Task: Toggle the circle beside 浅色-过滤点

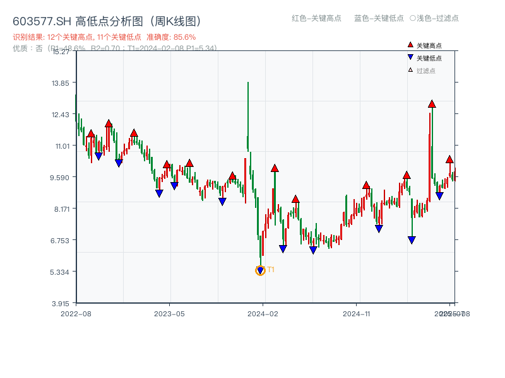Action: (x=412, y=18)
